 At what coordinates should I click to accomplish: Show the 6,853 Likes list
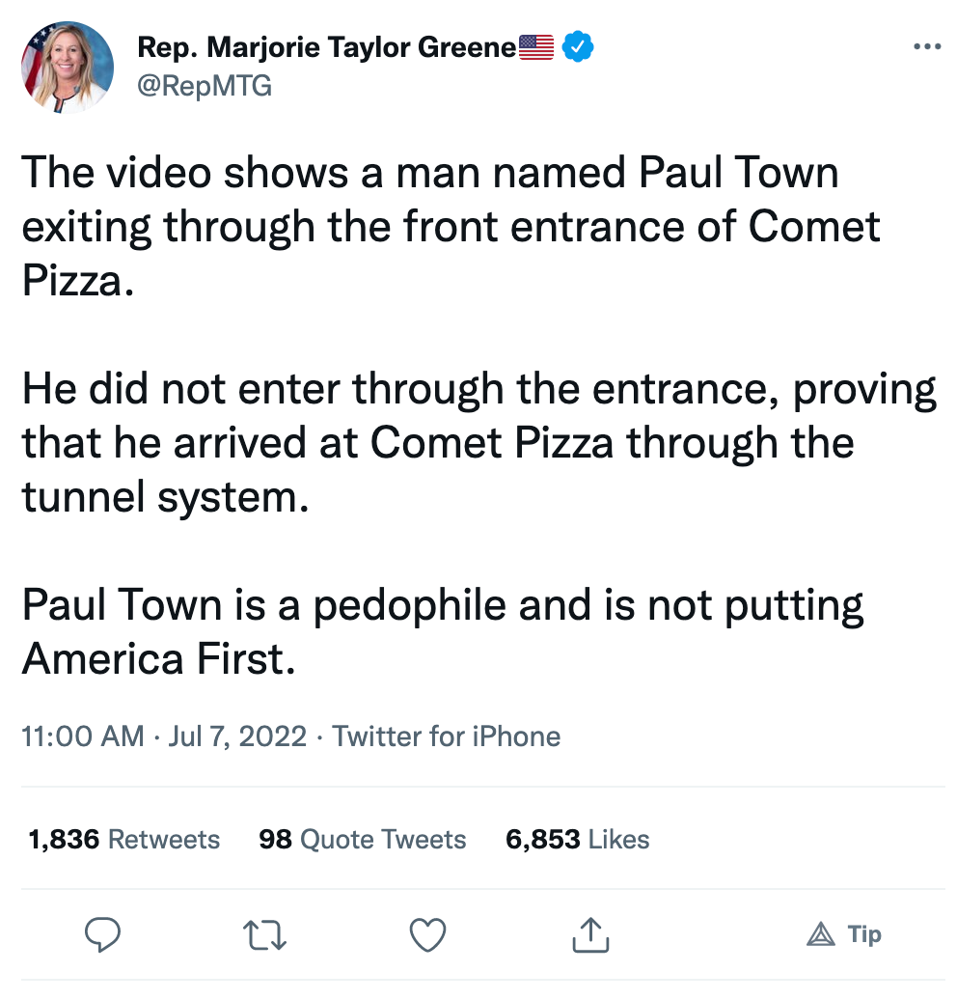point(577,840)
